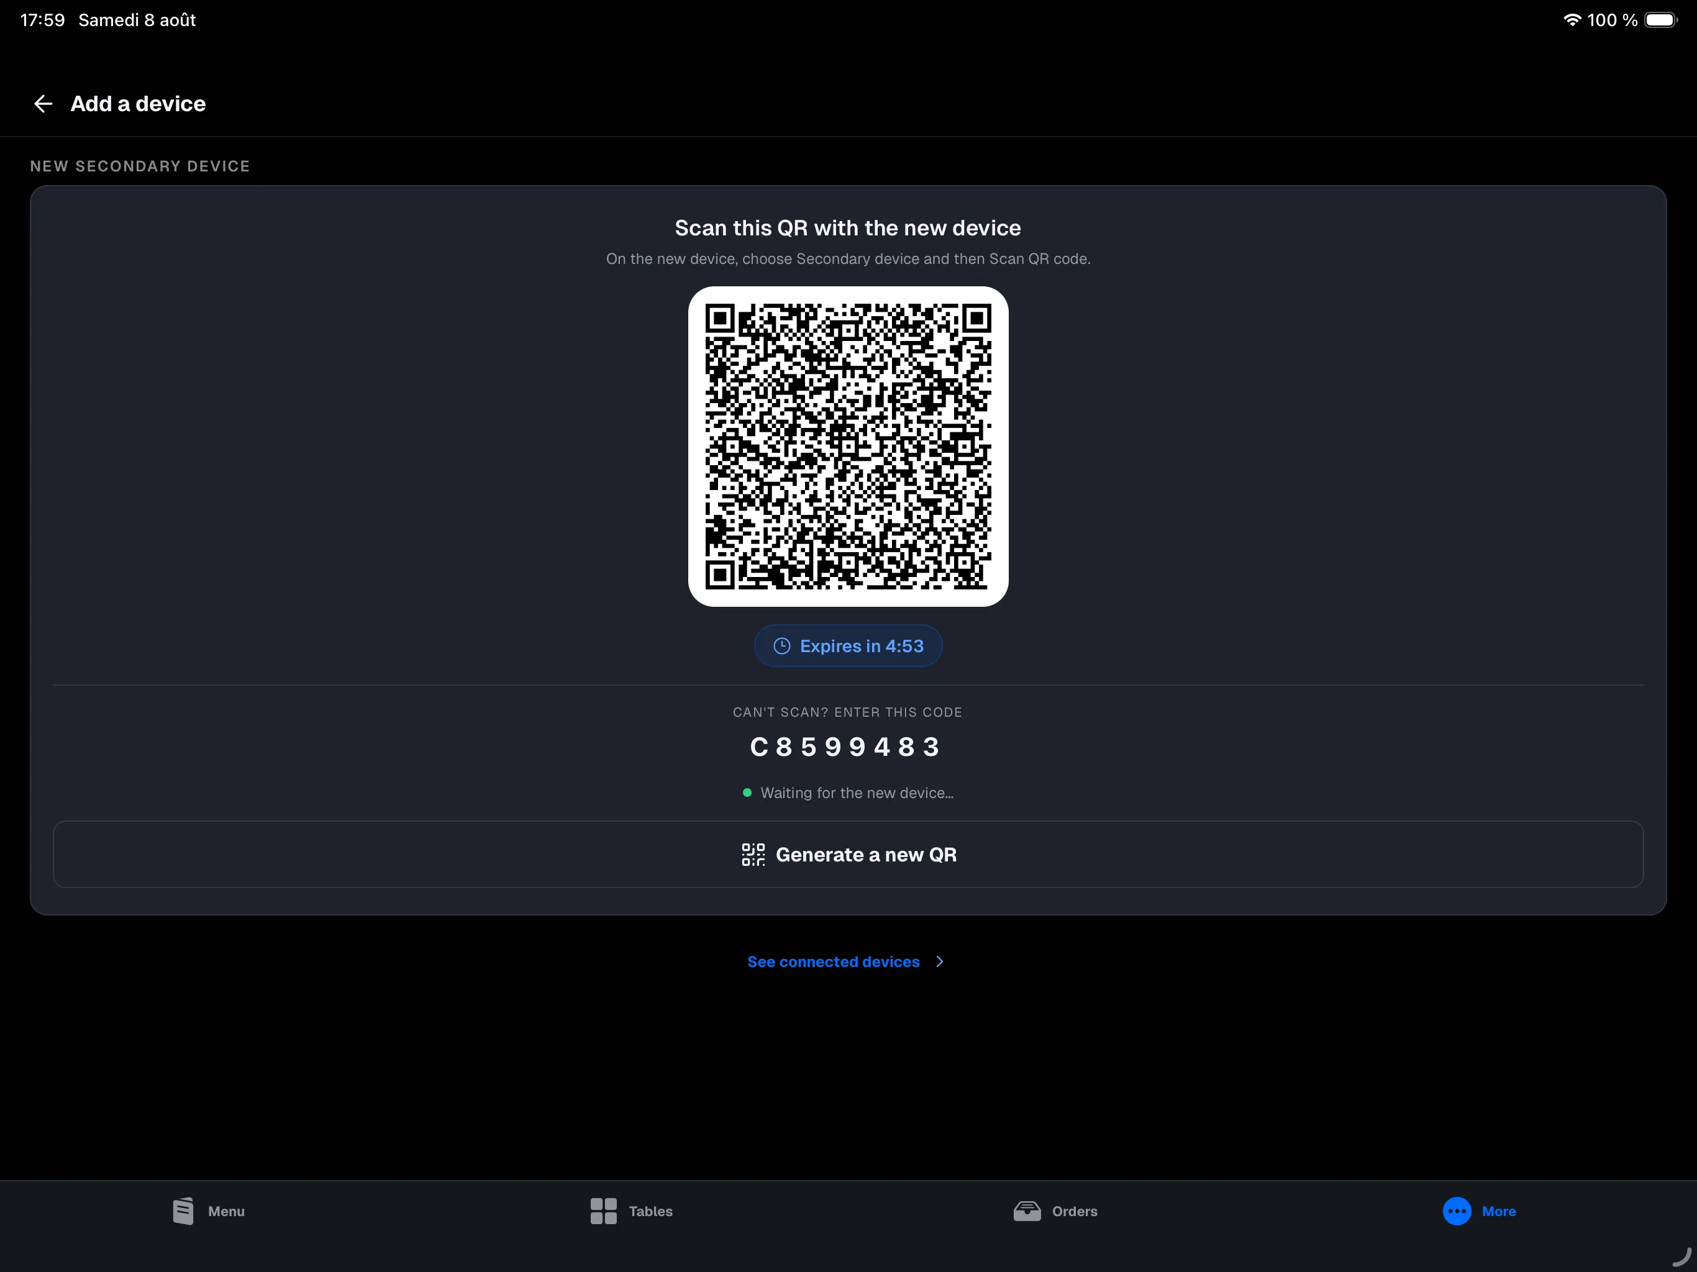This screenshot has height=1272, width=1697.
Task: Tap the chevron beside See connected devices
Action: 940,961
